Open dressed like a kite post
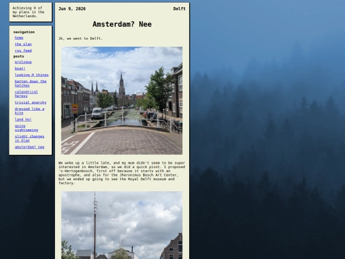This screenshot has height=259, width=345. pyautogui.click(x=29, y=111)
